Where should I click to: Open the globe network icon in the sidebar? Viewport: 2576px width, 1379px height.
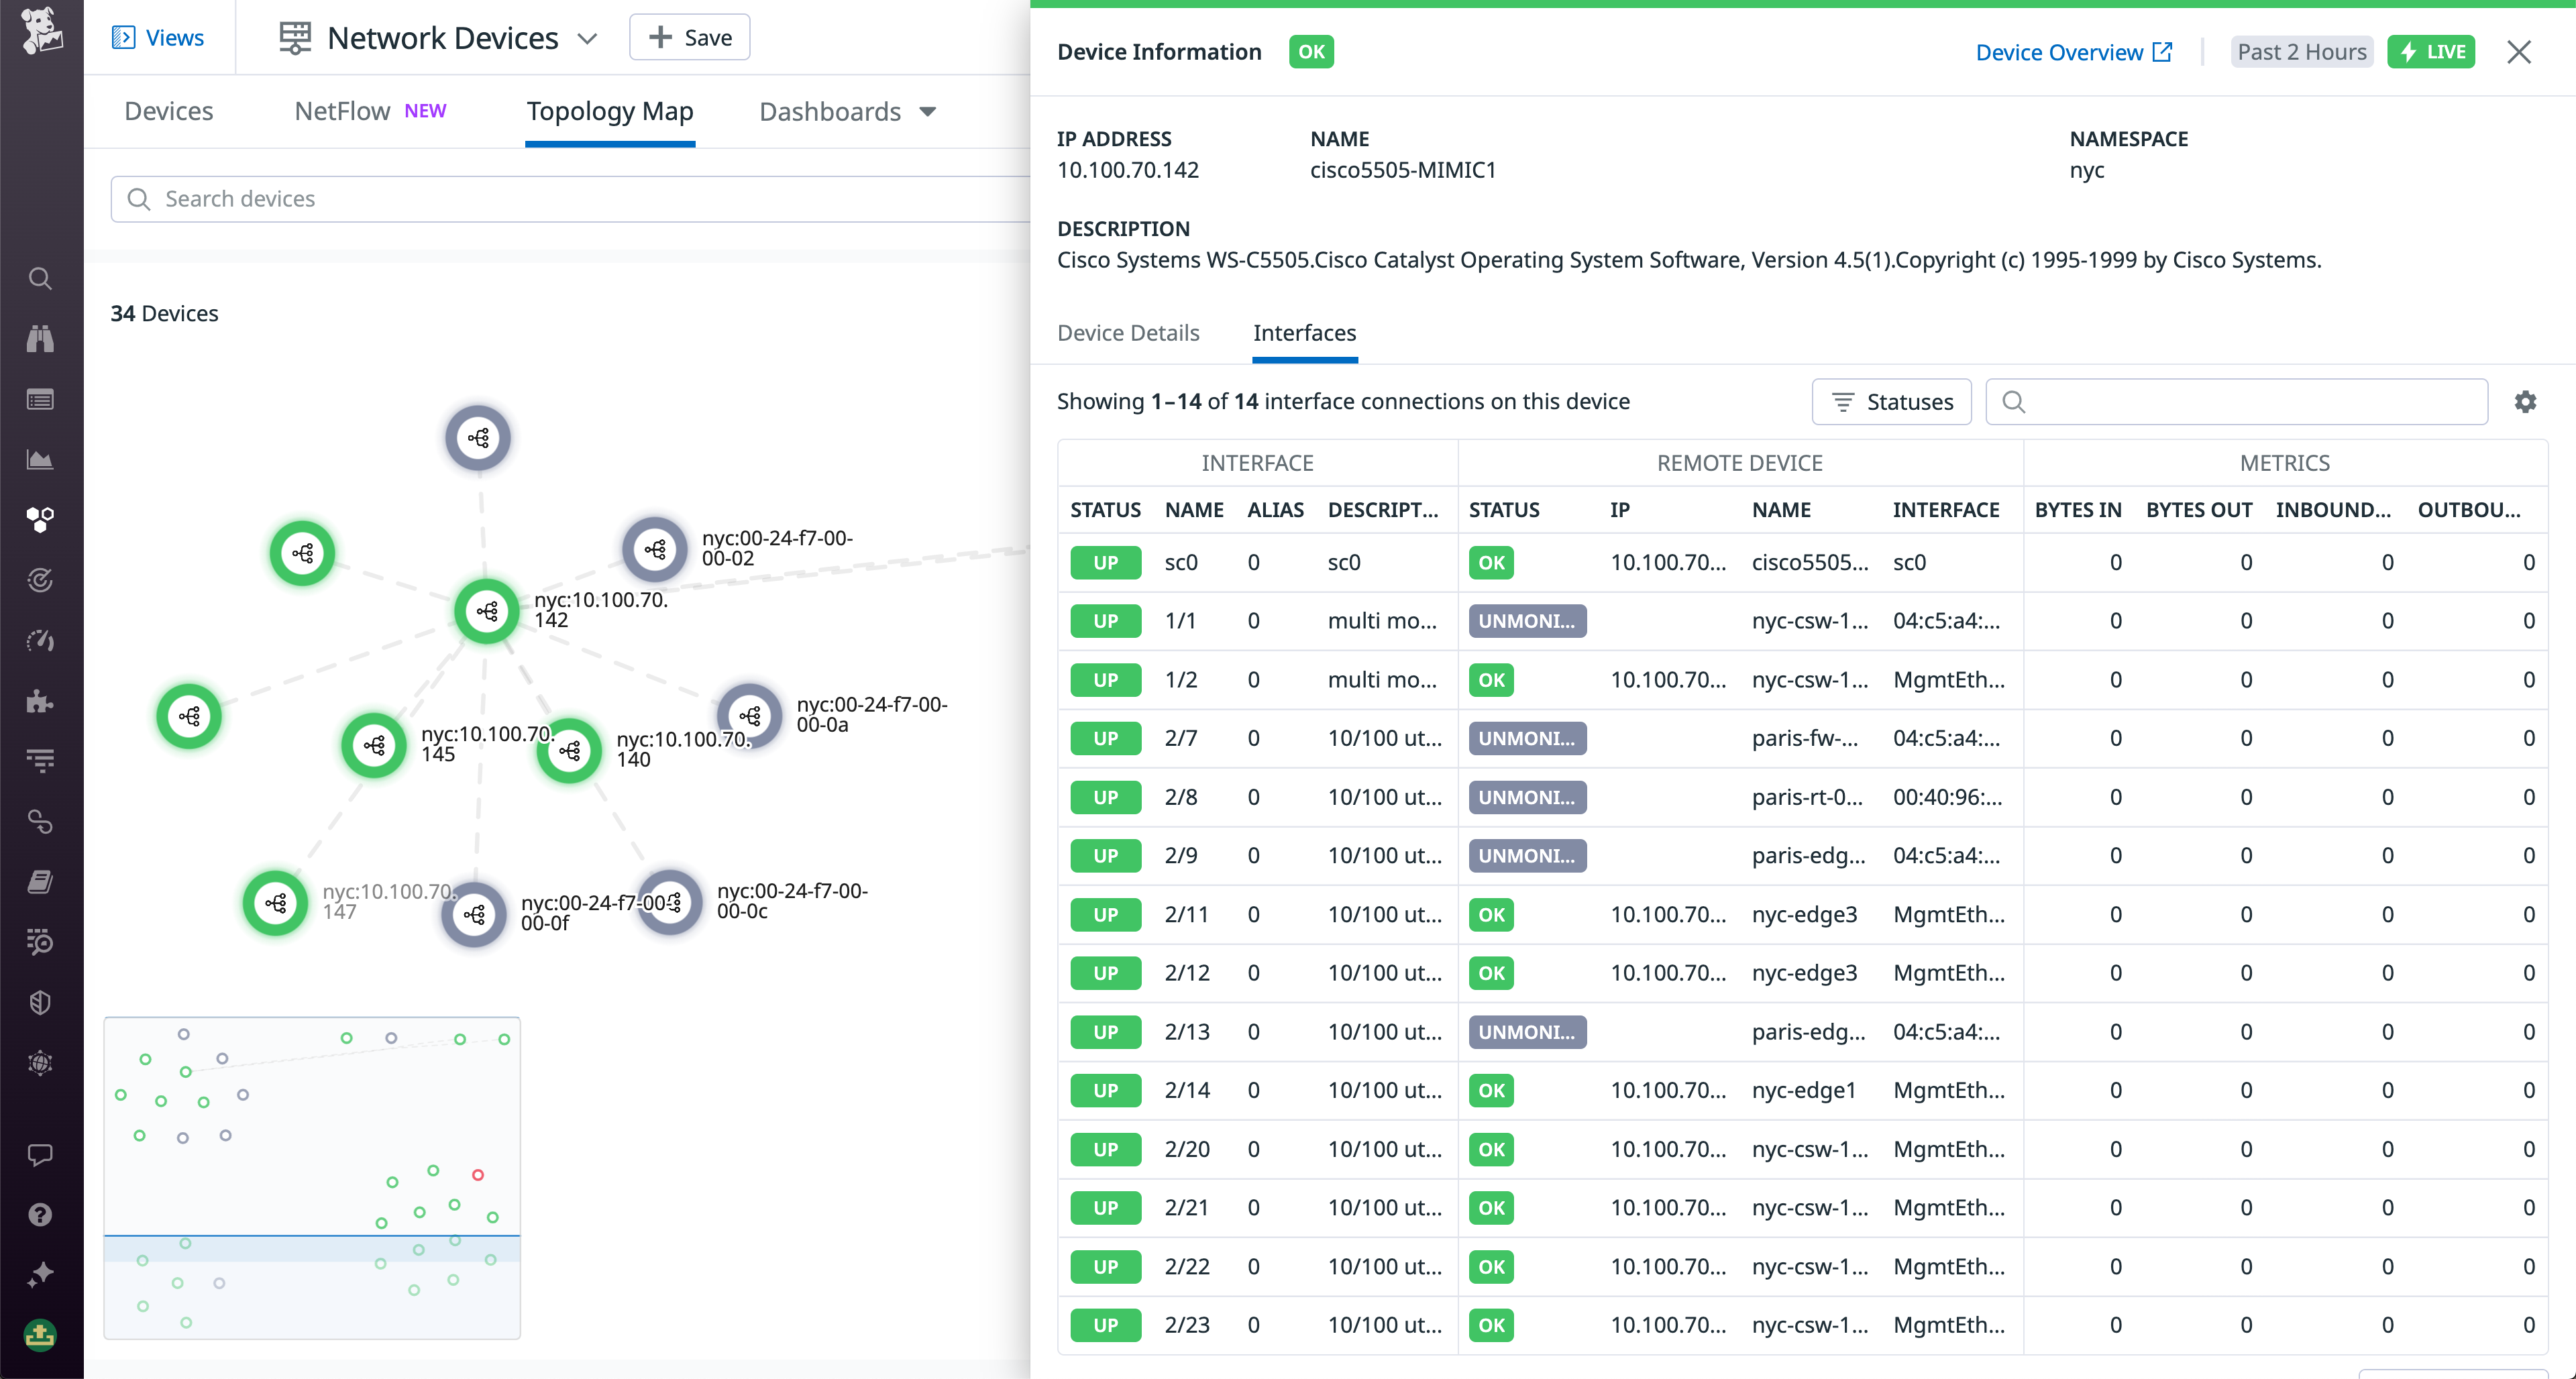[40, 1063]
